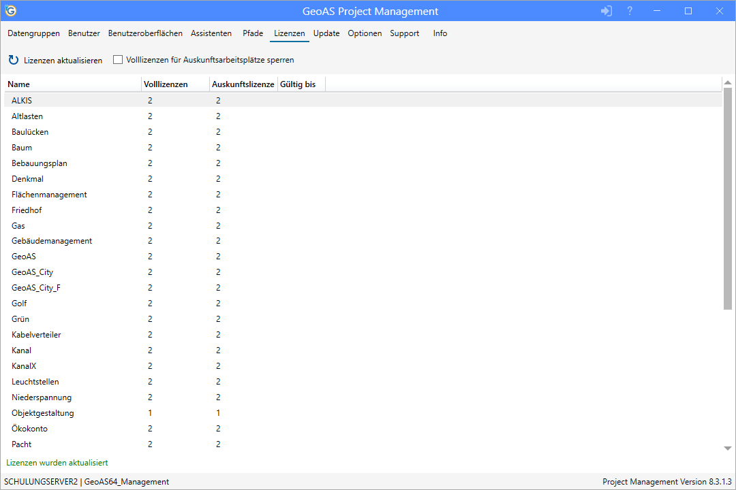Select the Denkmal row

tap(363, 179)
